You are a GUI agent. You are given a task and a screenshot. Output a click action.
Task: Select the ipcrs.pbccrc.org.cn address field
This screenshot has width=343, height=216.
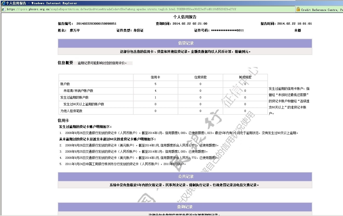point(148,9)
